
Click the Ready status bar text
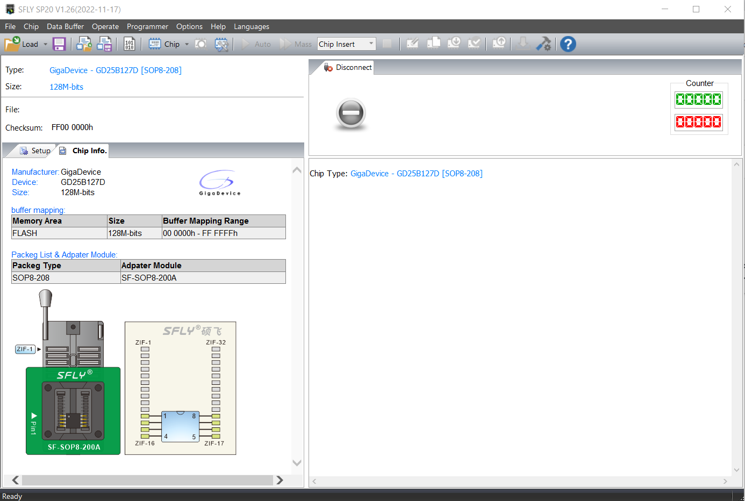click(12, 496)
